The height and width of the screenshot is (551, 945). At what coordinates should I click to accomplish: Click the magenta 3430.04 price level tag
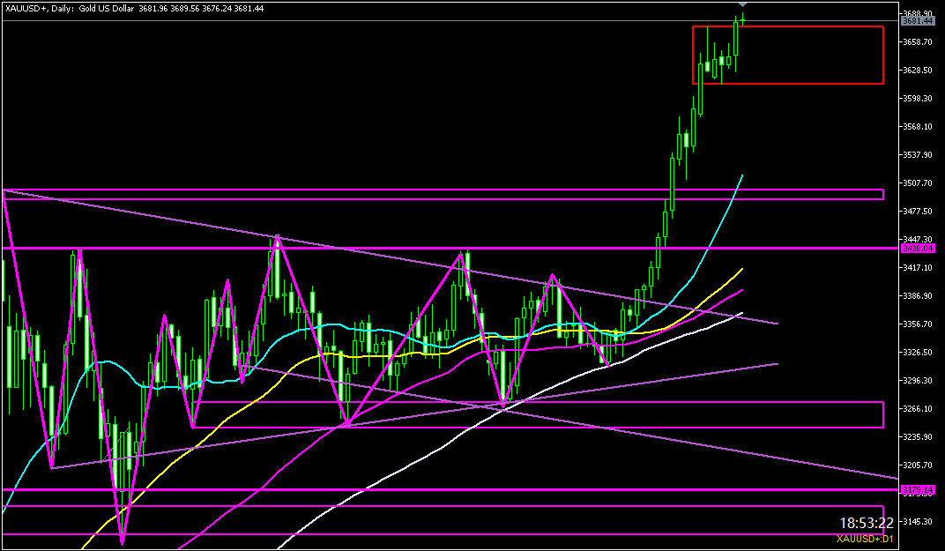tap(917, 249)
